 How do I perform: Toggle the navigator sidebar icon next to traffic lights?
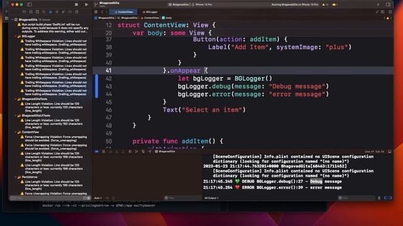tap(30, 4)
